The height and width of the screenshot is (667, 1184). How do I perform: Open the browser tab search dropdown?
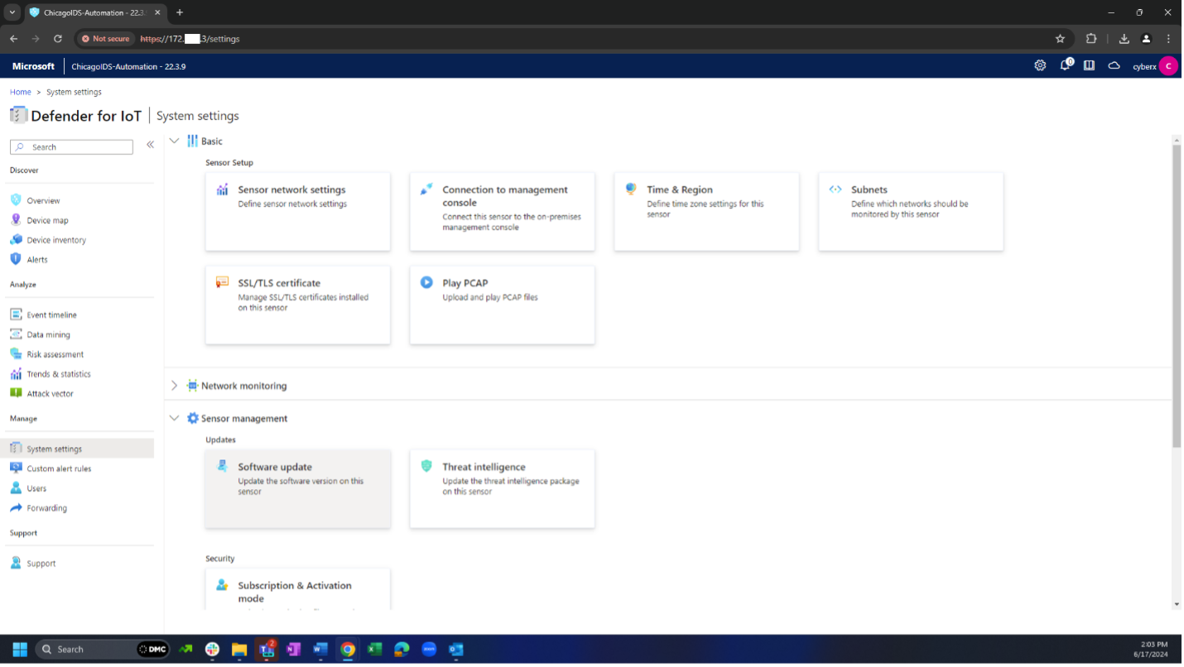point(12,12)
